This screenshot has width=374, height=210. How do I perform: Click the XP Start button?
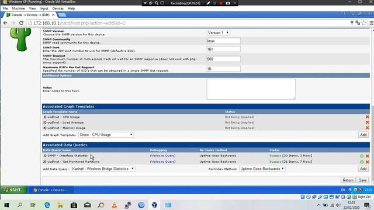point(13,190)
